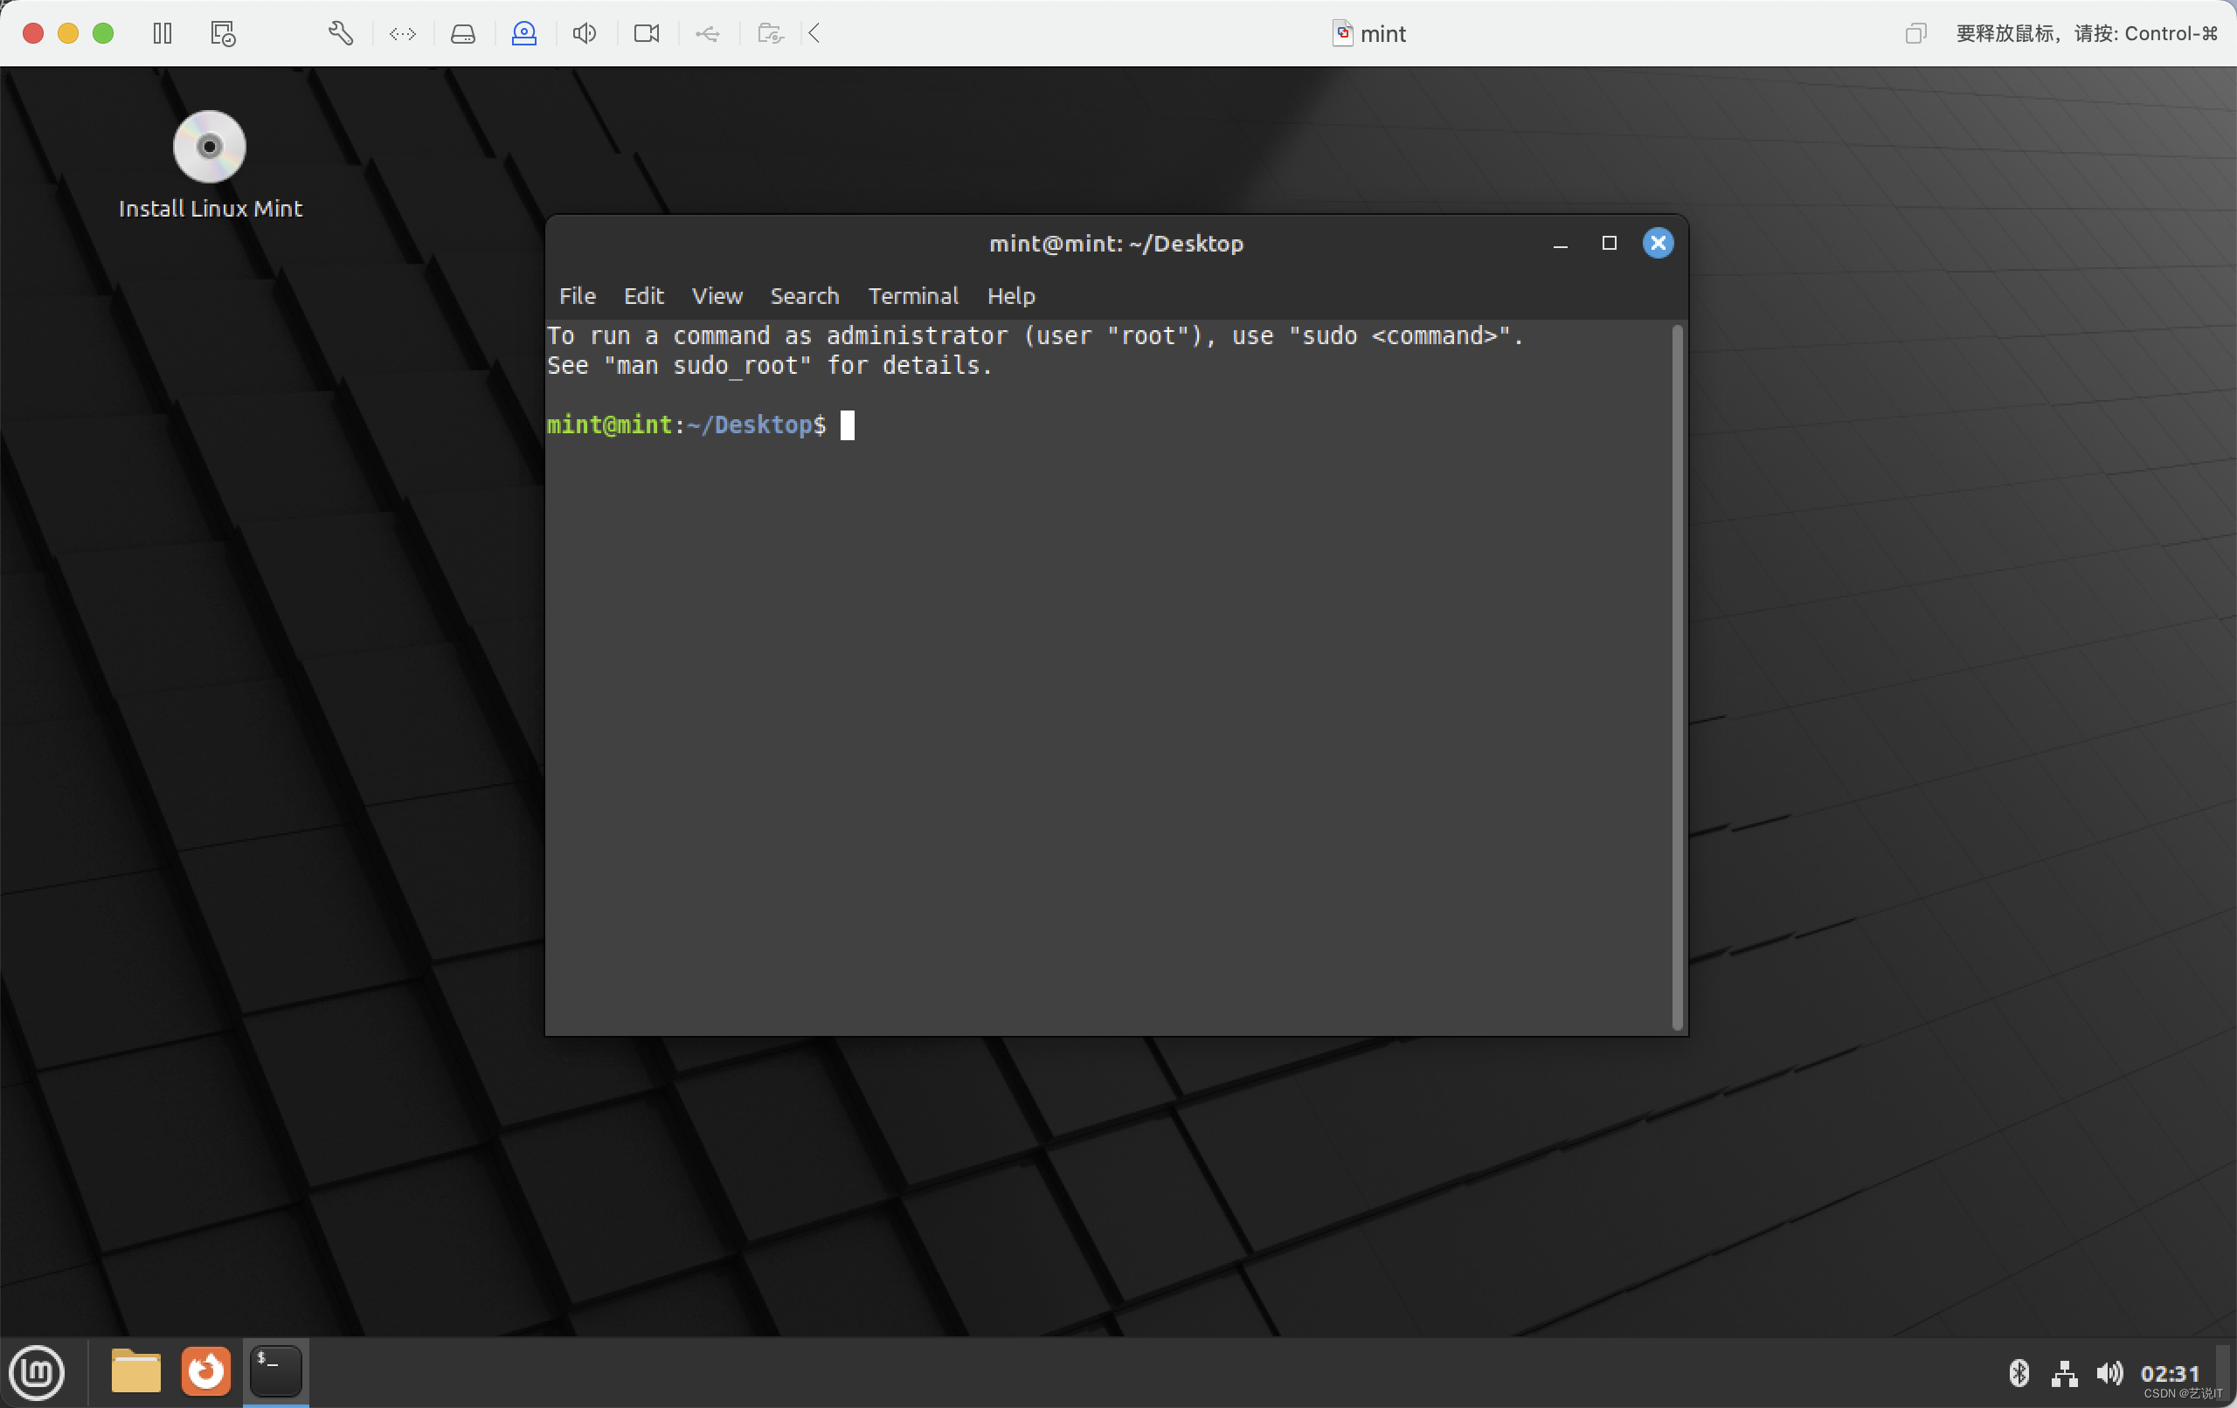
Task: Open the Files folder launcher
Action: (135, 1370)
